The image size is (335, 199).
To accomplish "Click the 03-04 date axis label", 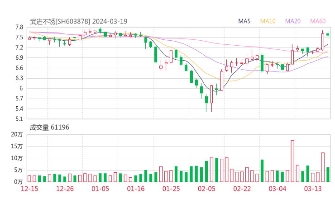I will (x=278, y=189).
